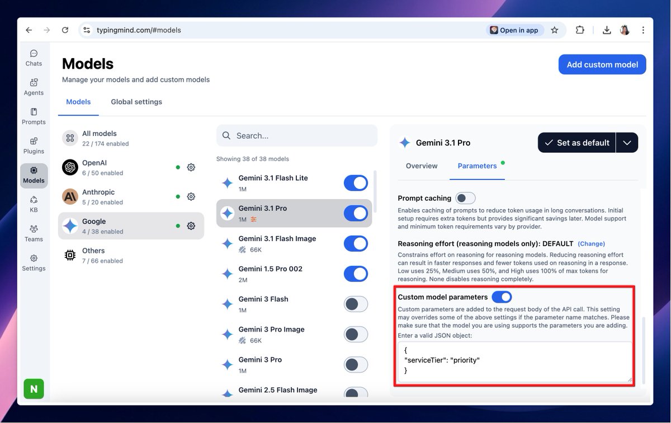Switch to the Models tab

[78, 102]
